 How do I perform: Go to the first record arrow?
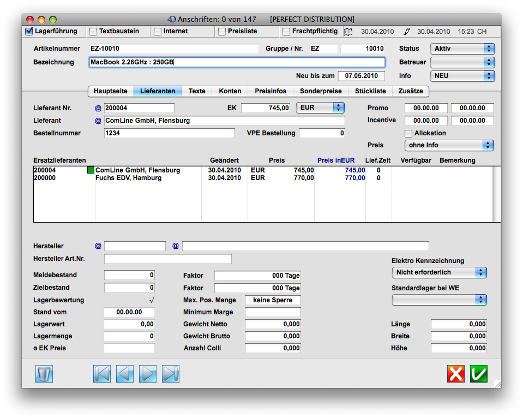click(102, 374)
